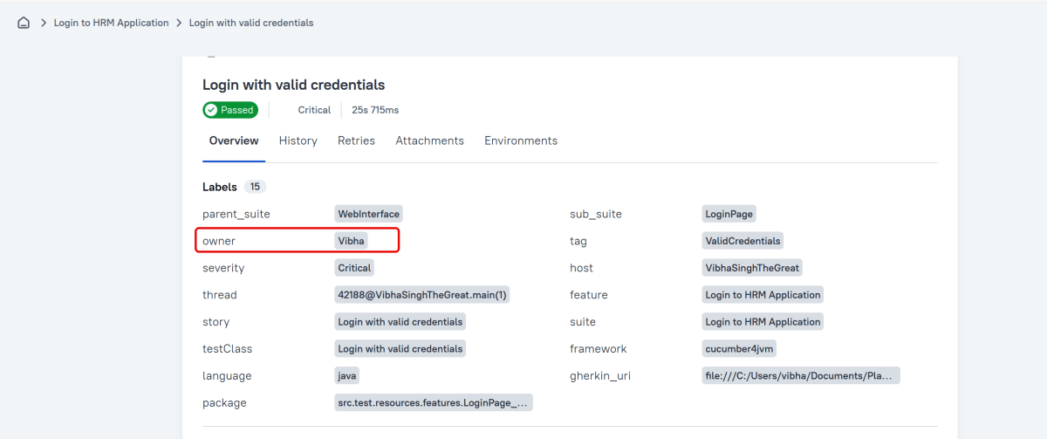Switch to the Environments tab
This screenshot has height=439, width=1047.
[521, 141]
